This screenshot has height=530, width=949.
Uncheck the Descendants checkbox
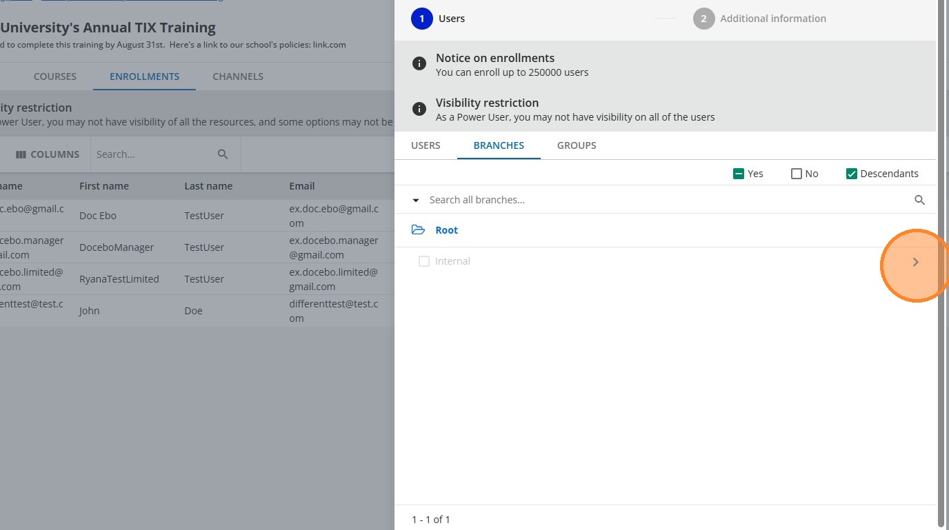click(852, 174)
